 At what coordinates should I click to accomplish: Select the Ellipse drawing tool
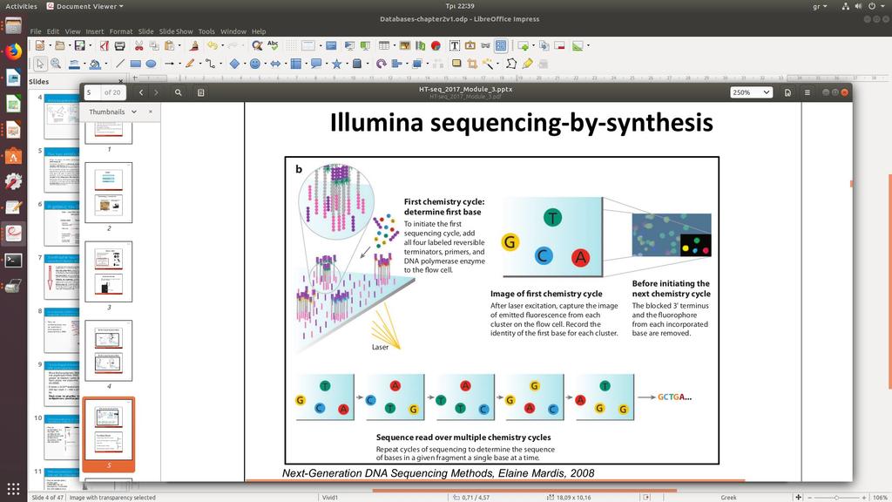coord(151,64)
